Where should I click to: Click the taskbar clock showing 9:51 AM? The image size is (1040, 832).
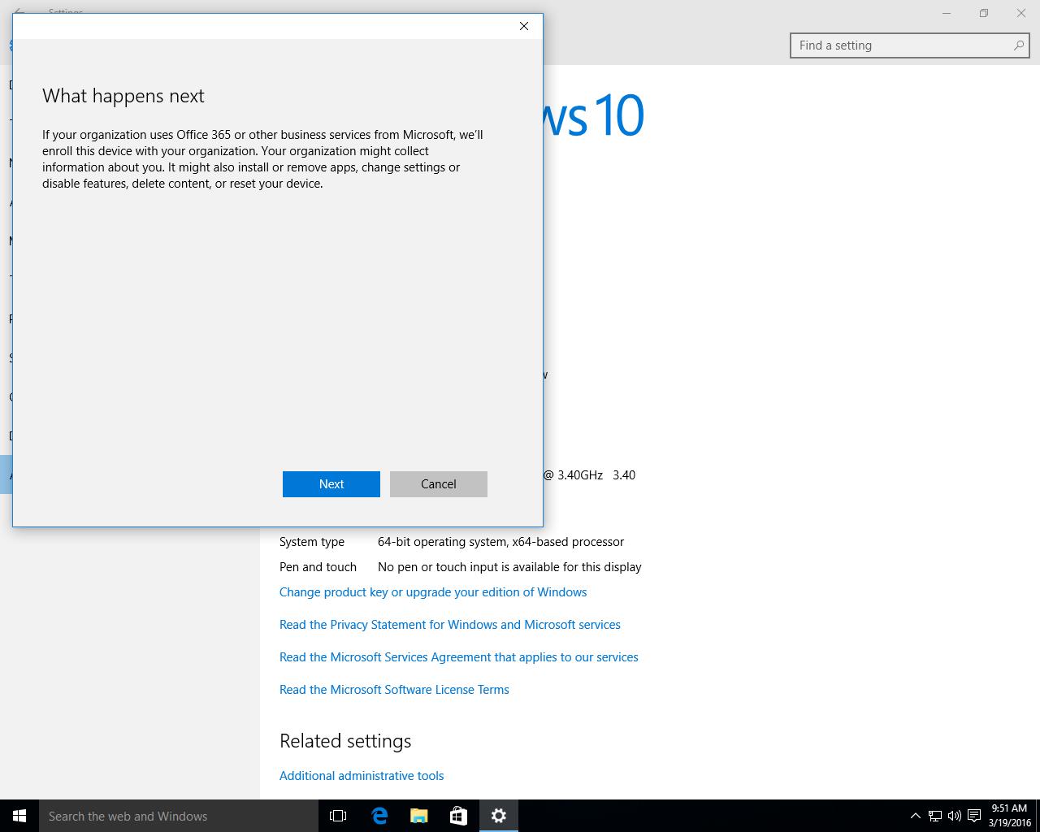1009,816
